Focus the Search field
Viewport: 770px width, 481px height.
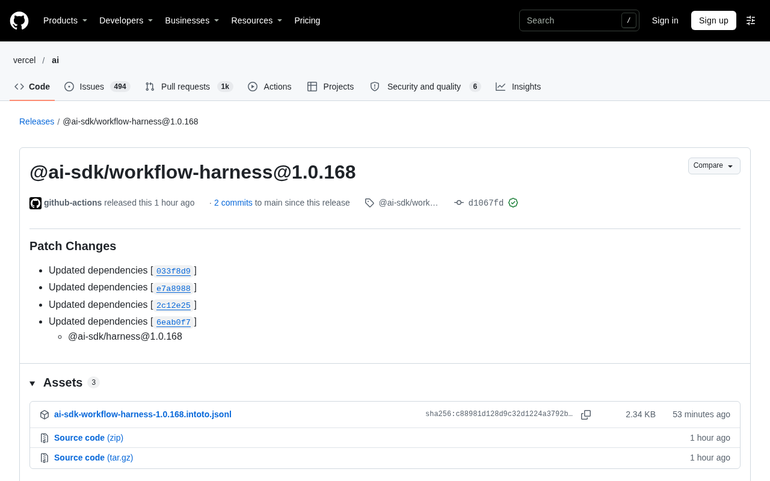(x=579, y=20)
